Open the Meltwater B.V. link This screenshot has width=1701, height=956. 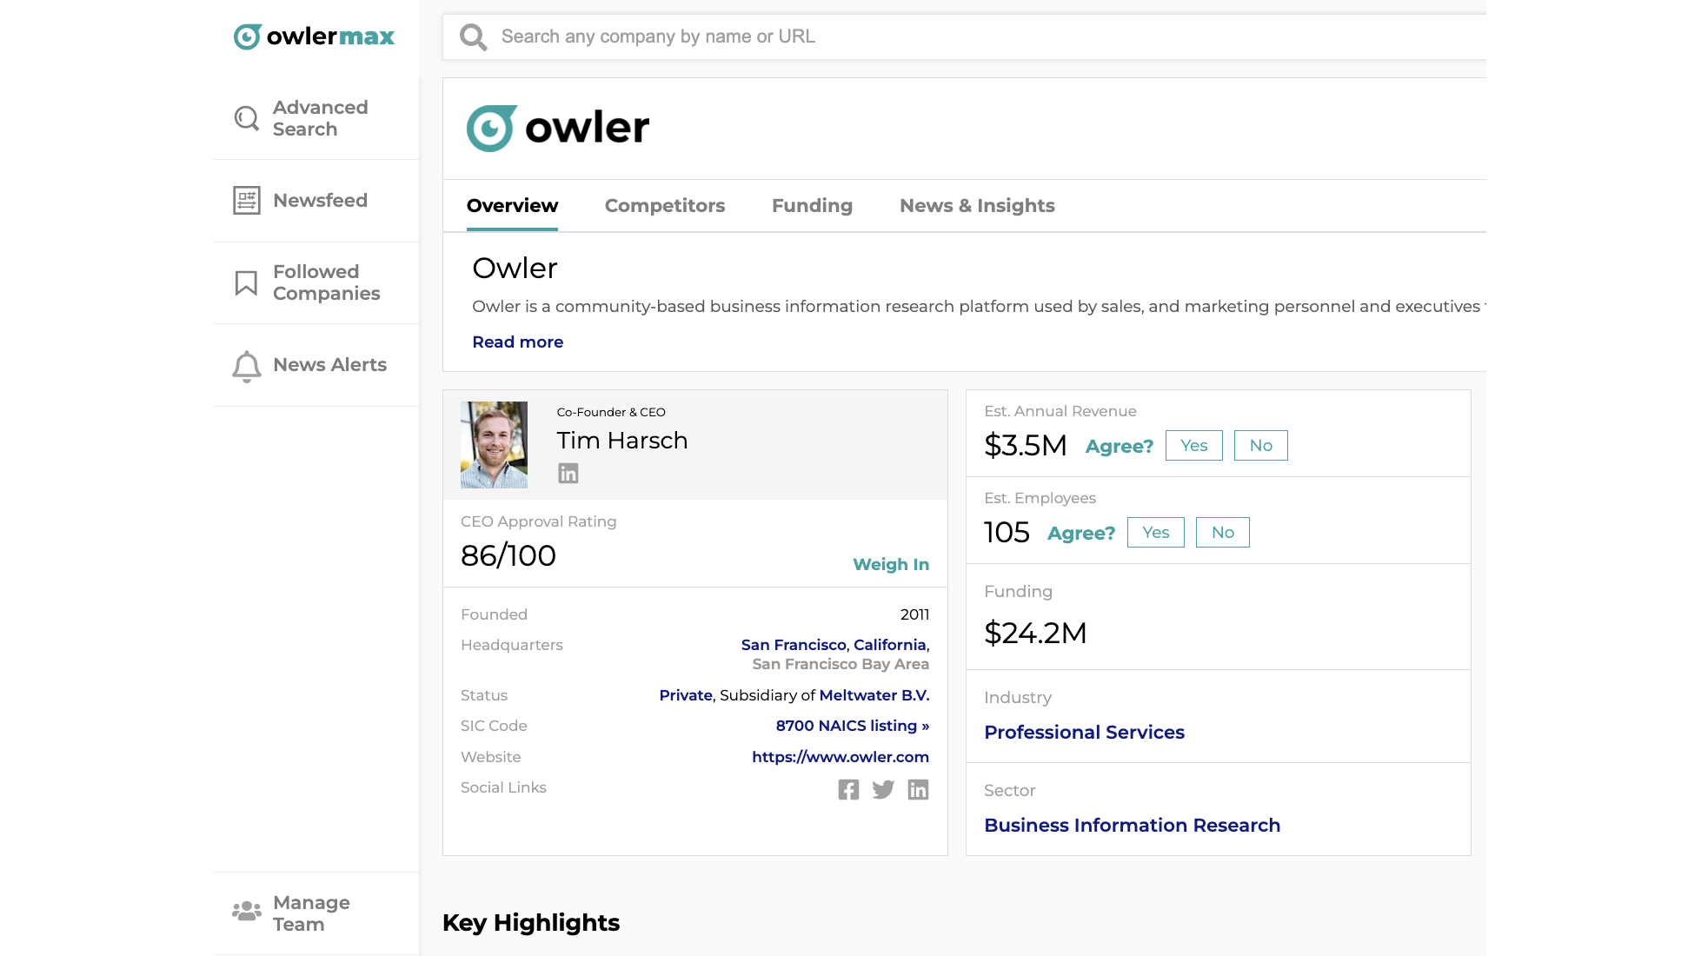874,694
